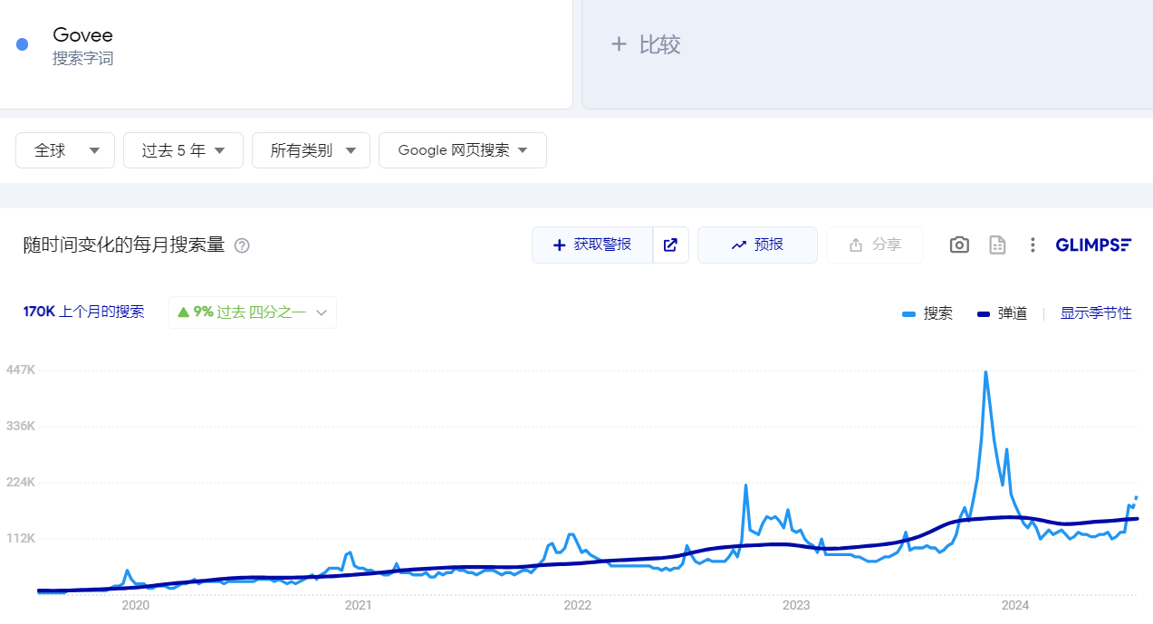
Task: Toggle the 弹道 trend line legend
Action: pos(1002,313)
